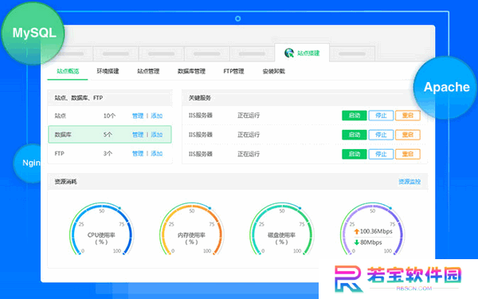Viewport: 478px width, 299px height.
Task: Click the 80Mbps download speed value
Action: click(x=371, y=242)
